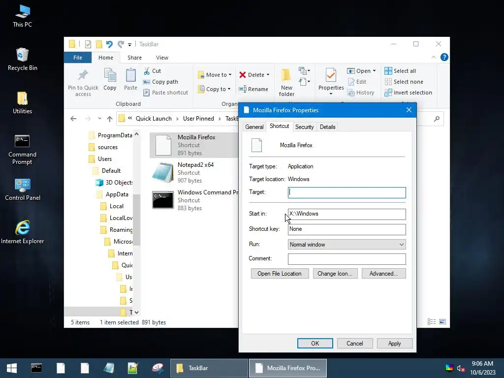Image resolution: width=504 pixels, height=378 pixels.
Task: Click Copy path in Clipboard group
Action: click(160, 82)
